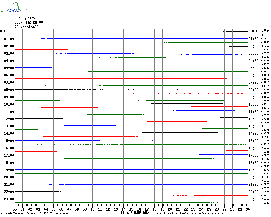This screenshot has height=217, width=271.
Task: Click the 12:00 time label
Action: click(9, 119)
